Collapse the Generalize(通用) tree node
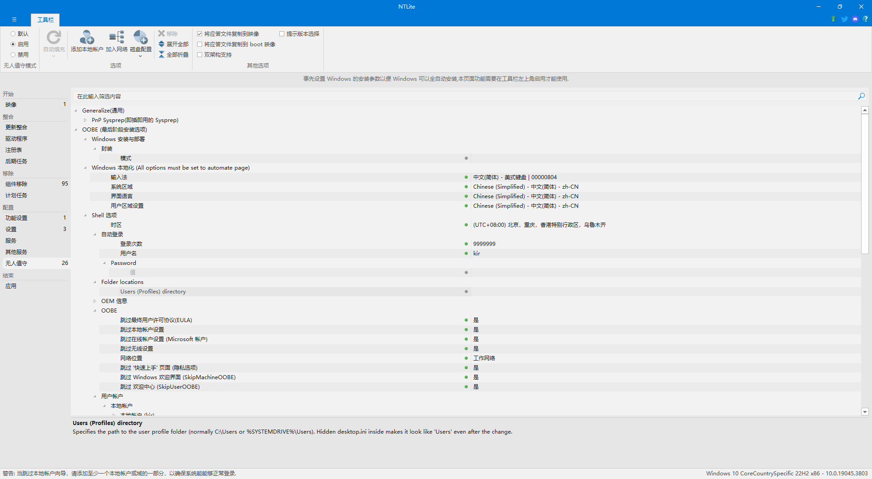Image resolution: width=872 pixels, height=479 pixels. coord(76,111)
